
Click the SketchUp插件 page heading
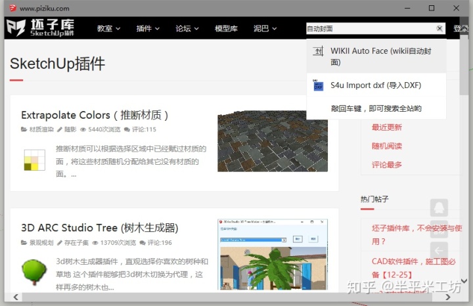[57, 64]
